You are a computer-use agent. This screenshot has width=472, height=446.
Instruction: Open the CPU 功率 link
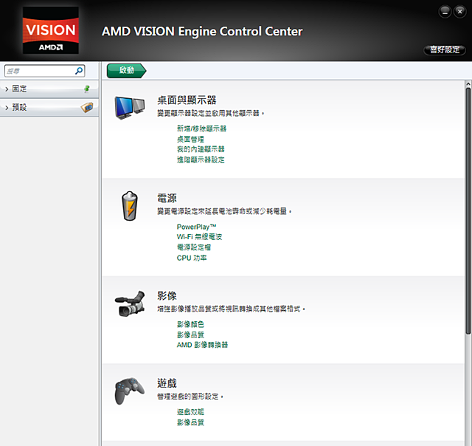[x=192, y=258]
